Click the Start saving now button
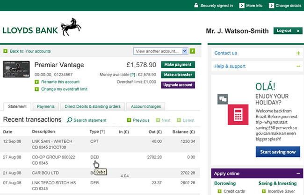304x195 pixels. tap(278, 152)
